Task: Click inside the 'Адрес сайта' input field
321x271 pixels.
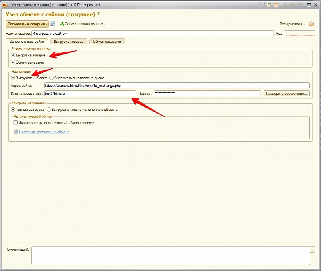Action: [x=177, y=85]
